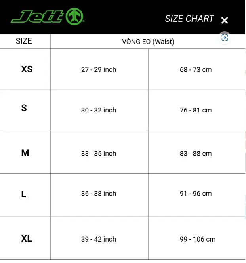Click the green Jett logo
The height and width of the screenshot is (263, 246).
(x=48, y=17)
